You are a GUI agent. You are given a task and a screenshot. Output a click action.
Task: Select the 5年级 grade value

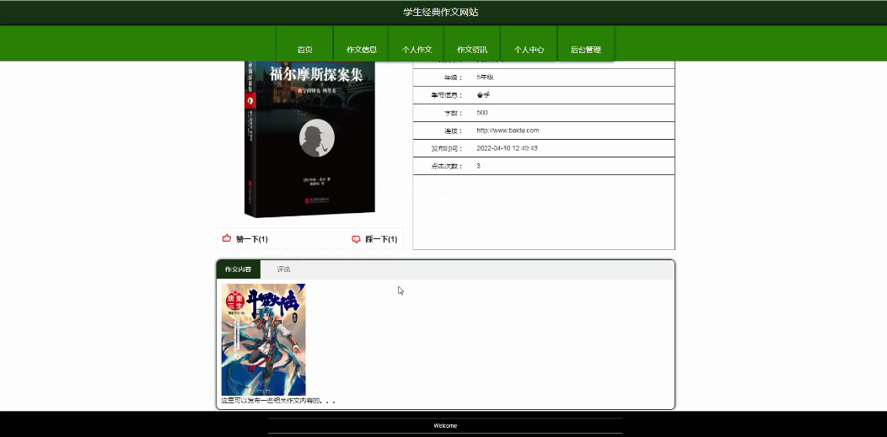click(x=485, y=77)
